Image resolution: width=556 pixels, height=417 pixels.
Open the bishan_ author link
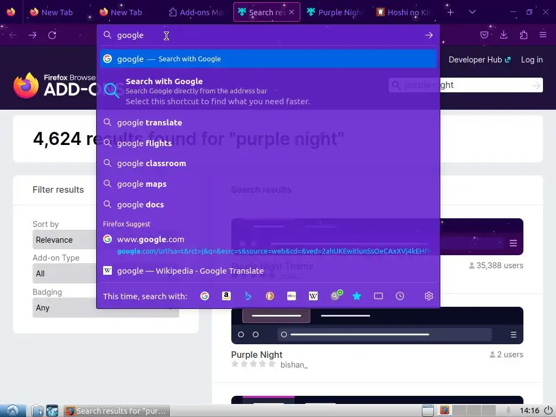click(294, 364)
